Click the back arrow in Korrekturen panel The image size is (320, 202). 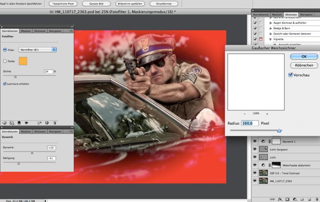(5, 123)
